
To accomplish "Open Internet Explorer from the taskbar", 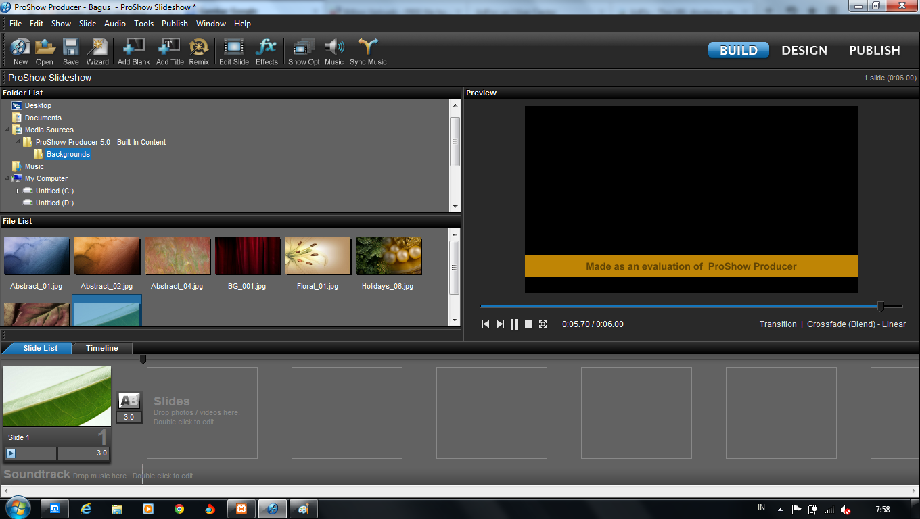I will (x=86, y=509).
